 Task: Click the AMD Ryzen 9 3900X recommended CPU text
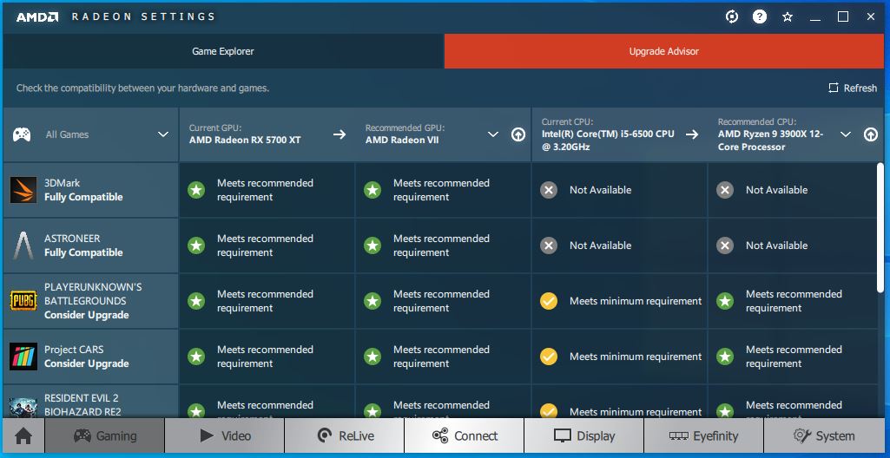pos(770,141)
